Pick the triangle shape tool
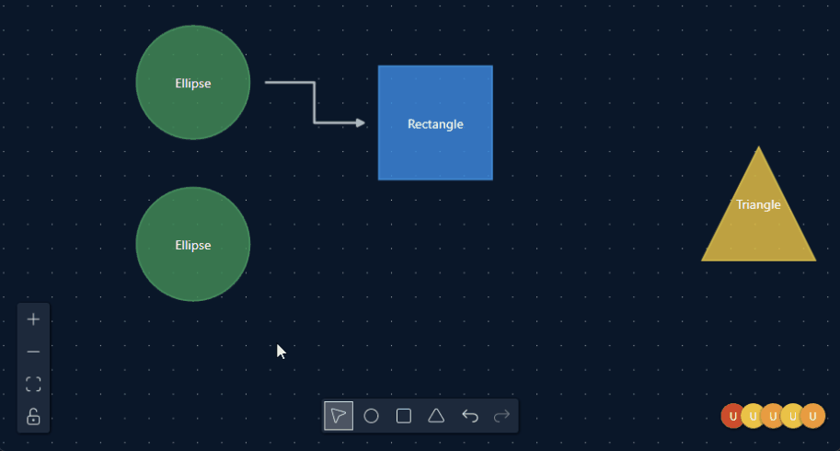Image resolution: width=840 pixels, height=451 pixels. [436, 416]
